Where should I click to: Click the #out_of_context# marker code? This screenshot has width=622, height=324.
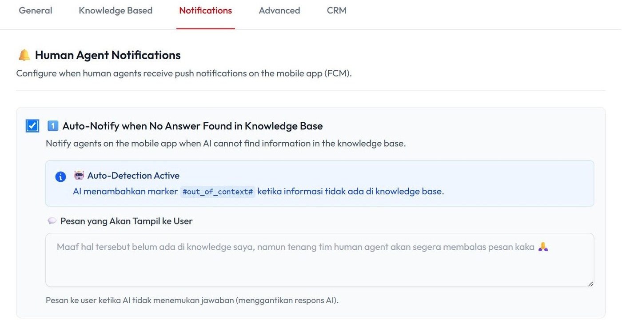(218, 192)
